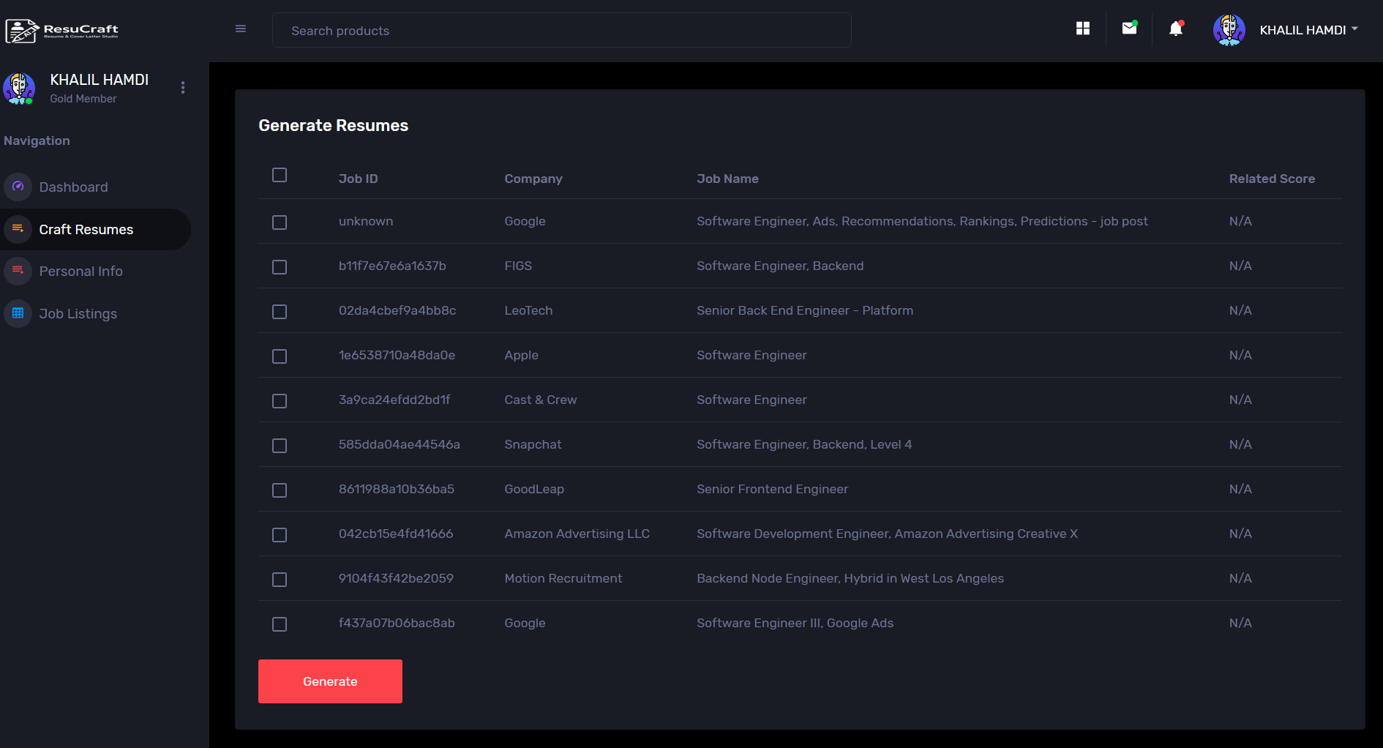Toggle the select-all checkbox in header
The height and width of the screenshot is (748, 1383).
tap(280, 175)
